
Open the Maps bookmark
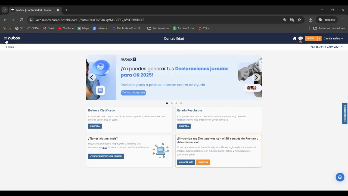[x=83, y=28]
